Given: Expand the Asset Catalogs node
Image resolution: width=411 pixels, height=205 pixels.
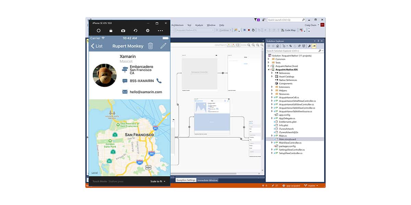Looking at the screenshot, I should 272,77.
